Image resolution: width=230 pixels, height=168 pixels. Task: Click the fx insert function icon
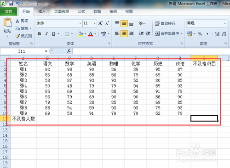tap(69, 51)
